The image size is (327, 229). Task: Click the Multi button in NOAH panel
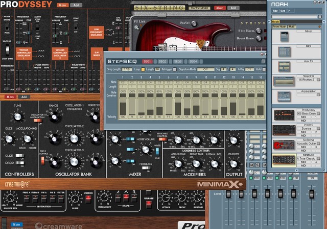[x=291, y=26]
